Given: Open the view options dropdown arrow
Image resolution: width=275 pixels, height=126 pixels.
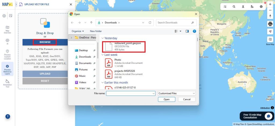Looking at the screenshot, I should pyautogui.click(x=180, y=31).
